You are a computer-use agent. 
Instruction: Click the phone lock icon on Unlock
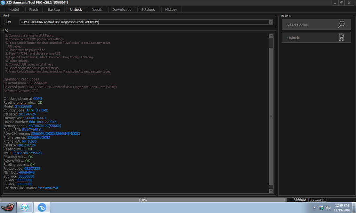tap(341, 37)
